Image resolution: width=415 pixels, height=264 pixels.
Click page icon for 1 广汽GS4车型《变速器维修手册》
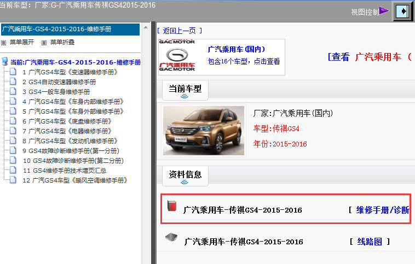pos(13,72)
